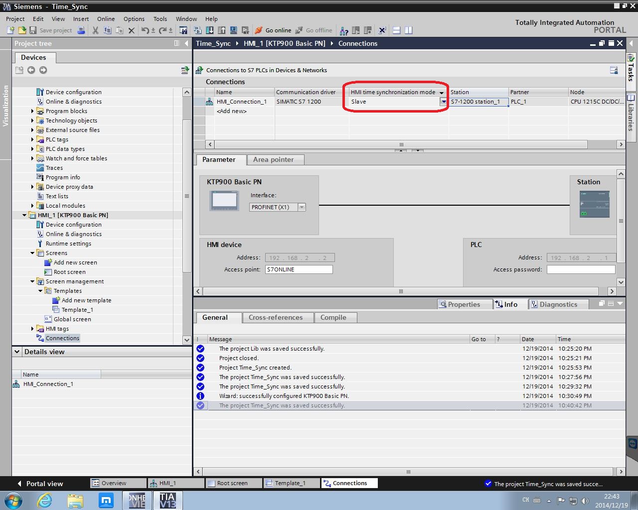This screenshot has width=638, height=510.
Task: Expand the Program blocks folder
Action: coord(32,111)
